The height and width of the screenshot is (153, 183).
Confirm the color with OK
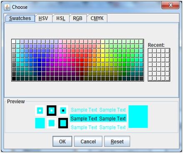click(x=62, y=141)
